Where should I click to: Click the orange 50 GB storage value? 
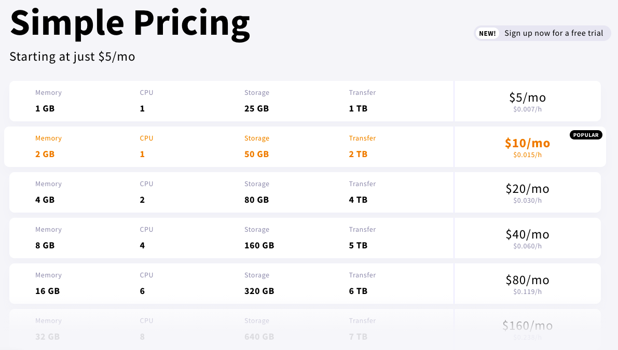tap(256, 155)
